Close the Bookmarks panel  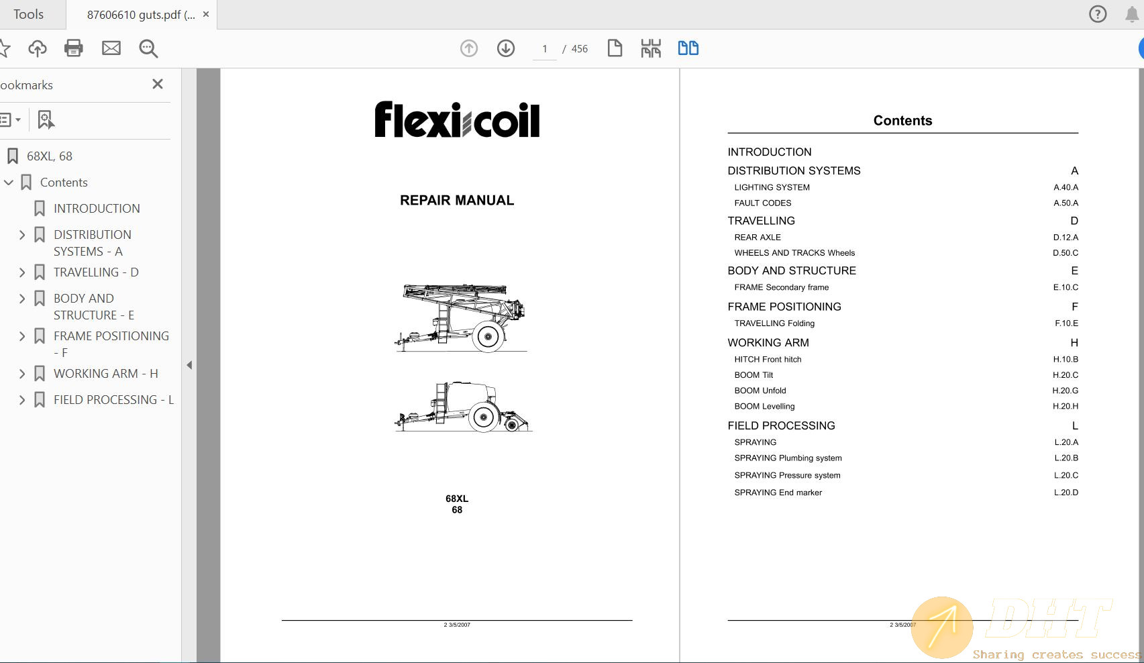pyautogui.click(x=158, y=84)
